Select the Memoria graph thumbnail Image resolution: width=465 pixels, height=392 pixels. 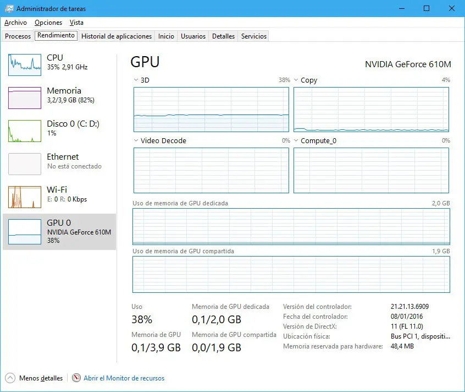(25, 98)
